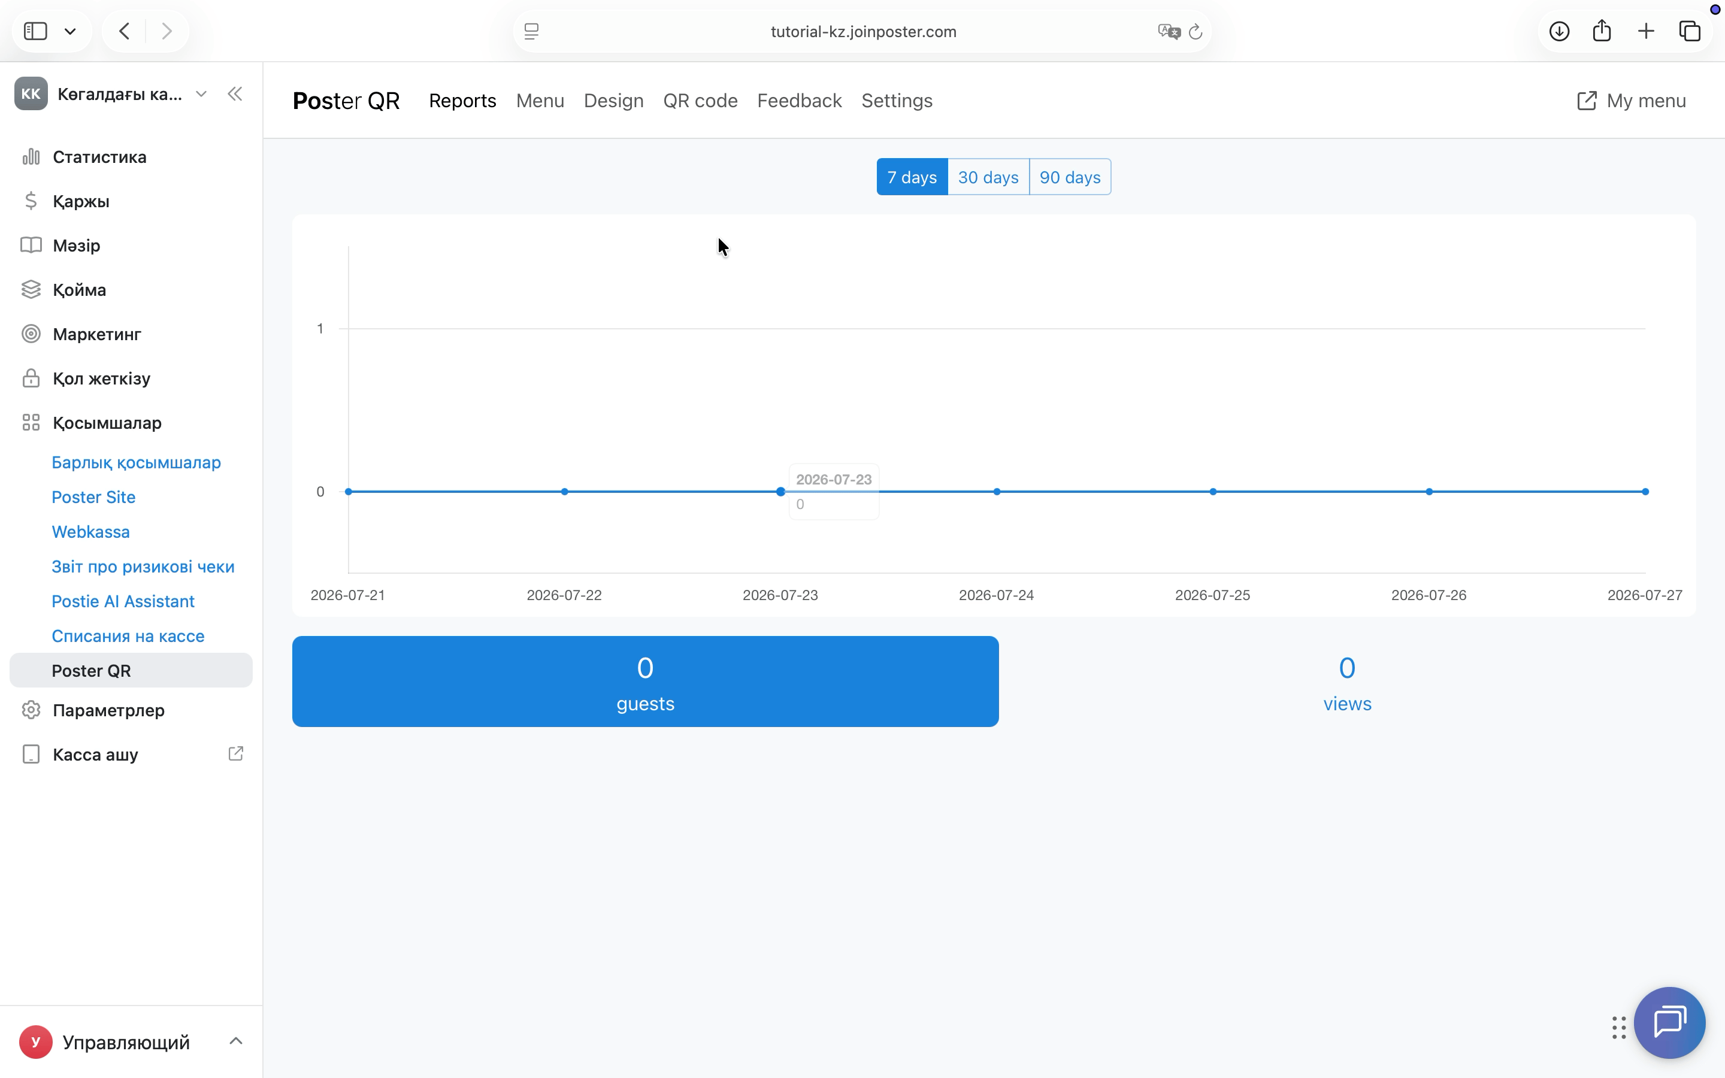This screenshot has height=1078, width=1725.
Task: Click the 2026-07-24 data point on the chart
Action: coord(997,491)
